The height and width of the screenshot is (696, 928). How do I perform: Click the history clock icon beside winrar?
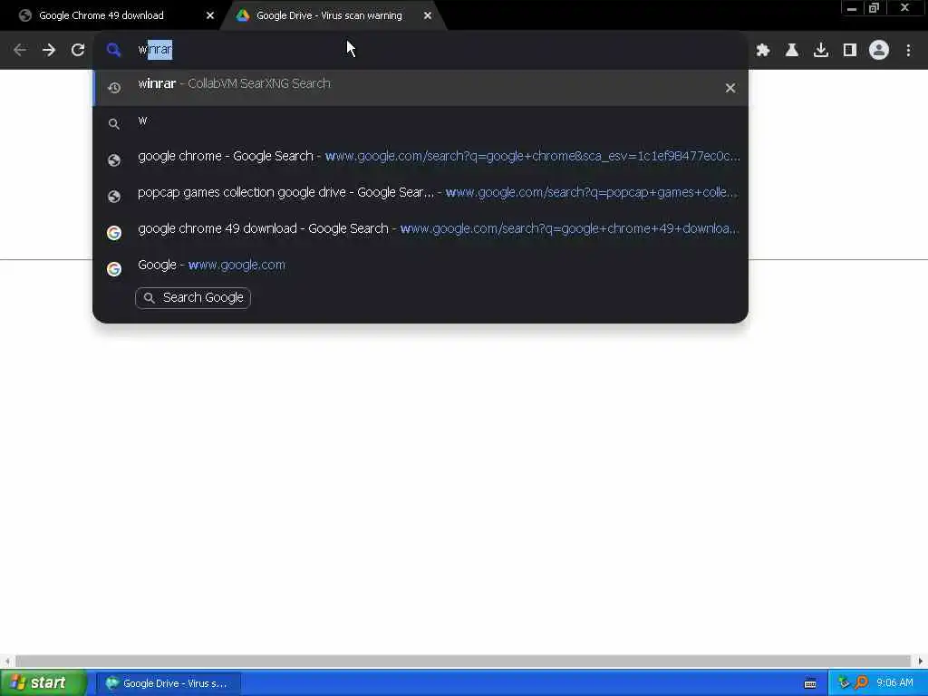point(114,88)
